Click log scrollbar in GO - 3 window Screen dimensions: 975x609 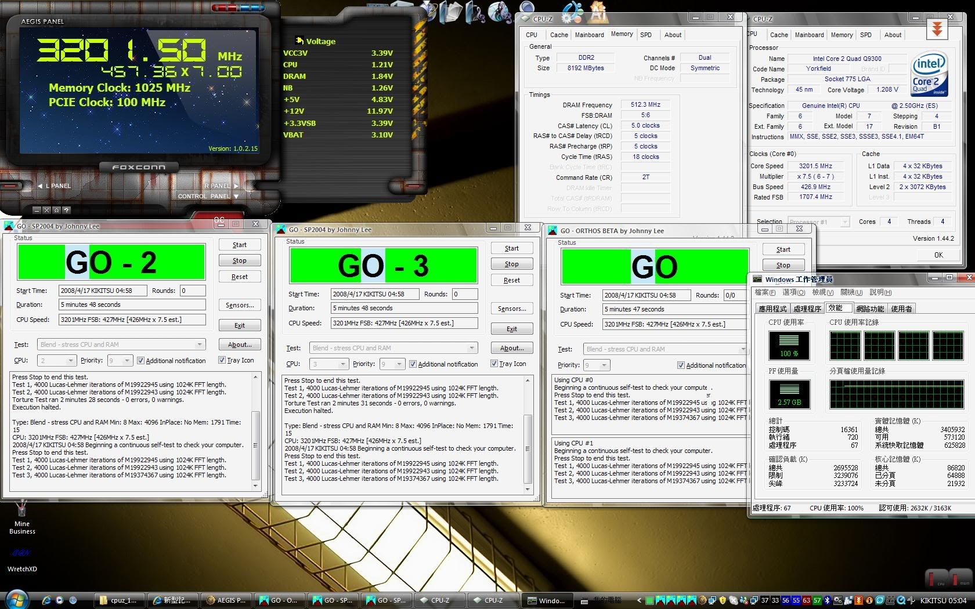tap(528, 434)
